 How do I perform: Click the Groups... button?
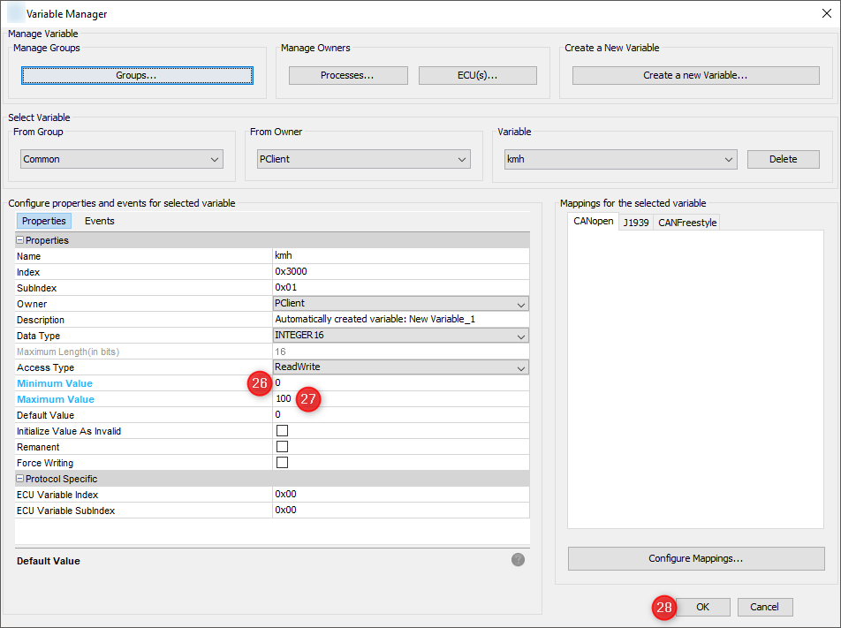(137, 76)
